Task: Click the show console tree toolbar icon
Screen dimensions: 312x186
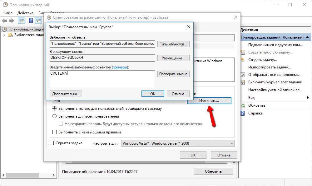Action: point(22,21)
